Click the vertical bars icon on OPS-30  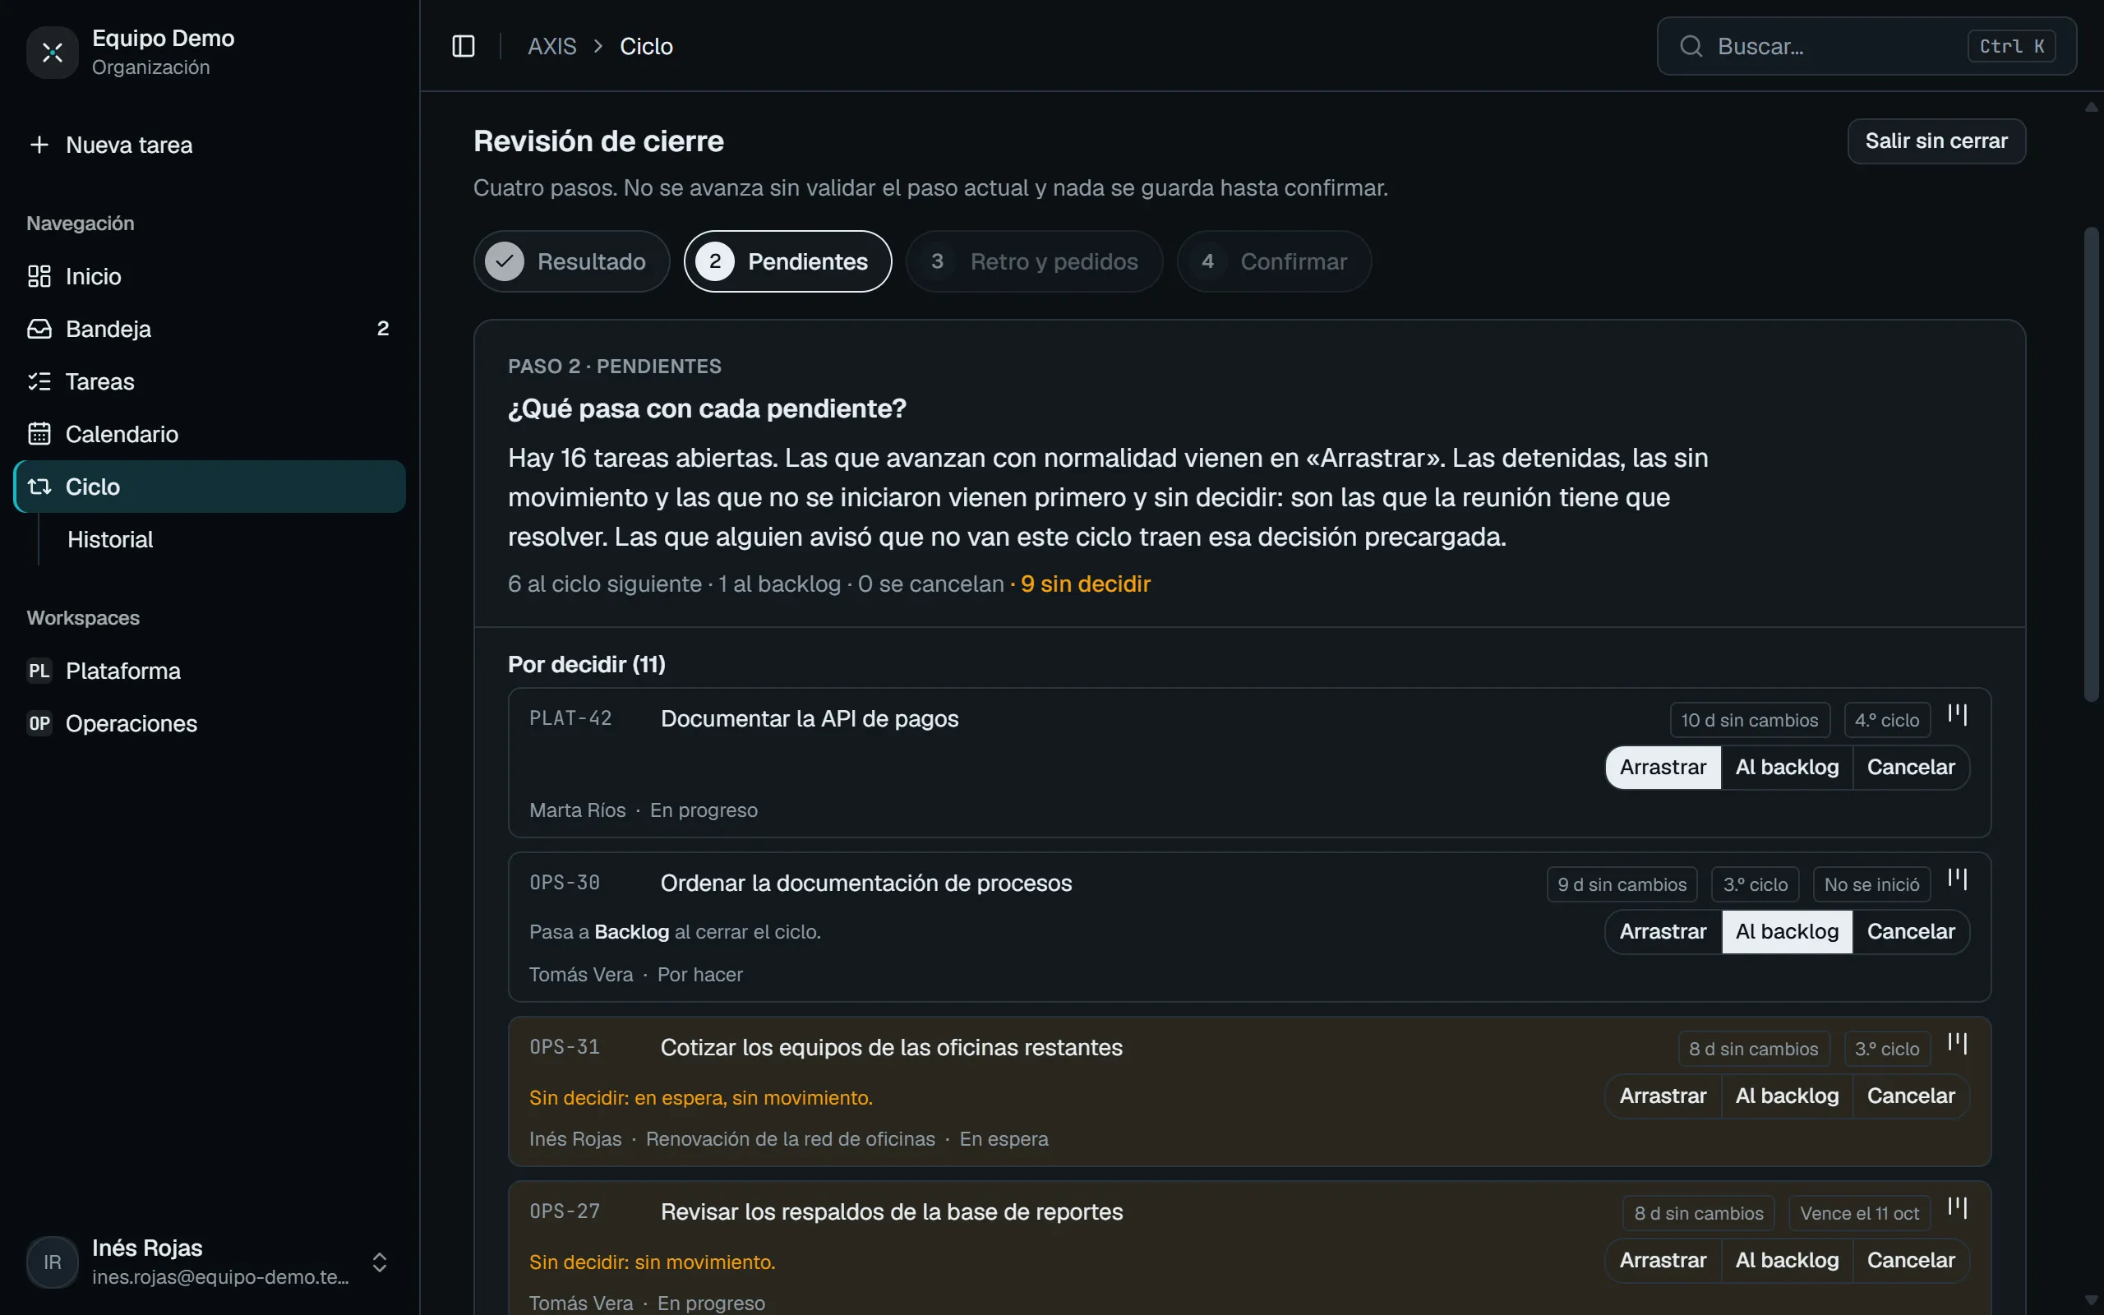(x=1957, y=879)
